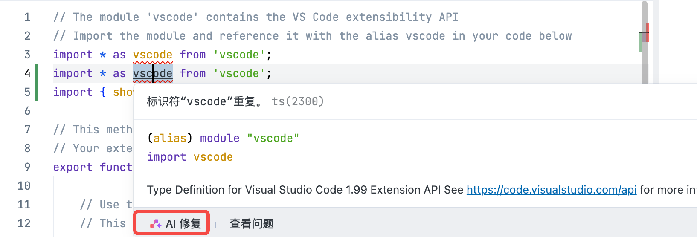Select line number 7 in the gutter
Viewport: 697px width, 237px height.
[27, 130]
